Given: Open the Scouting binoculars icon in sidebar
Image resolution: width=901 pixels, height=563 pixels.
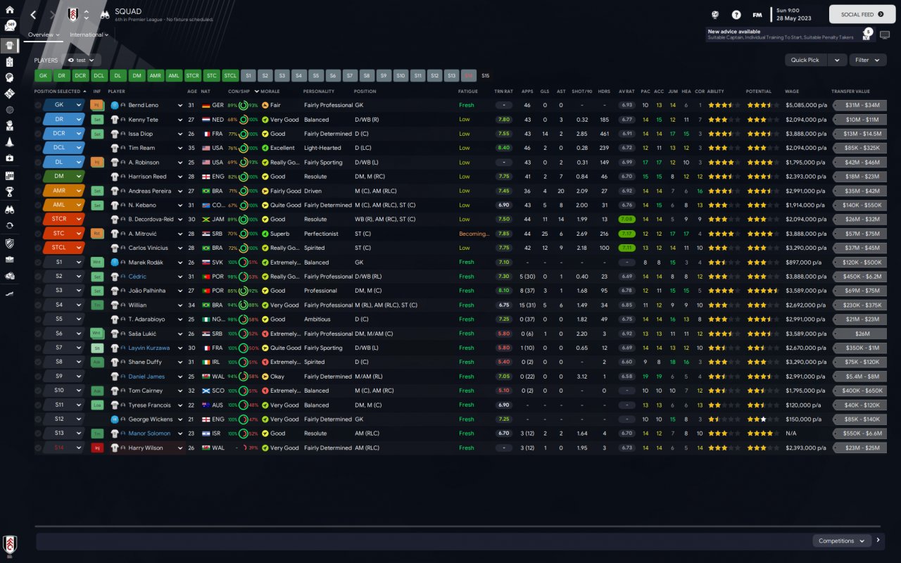Looking at the screenshot, I should [10, 209].
